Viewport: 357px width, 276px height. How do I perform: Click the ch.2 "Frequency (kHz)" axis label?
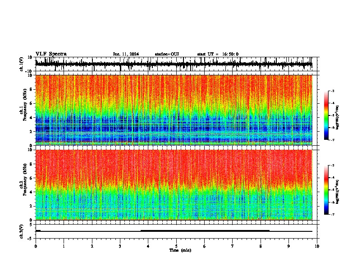pyautogui.click(x=25, y=179)
